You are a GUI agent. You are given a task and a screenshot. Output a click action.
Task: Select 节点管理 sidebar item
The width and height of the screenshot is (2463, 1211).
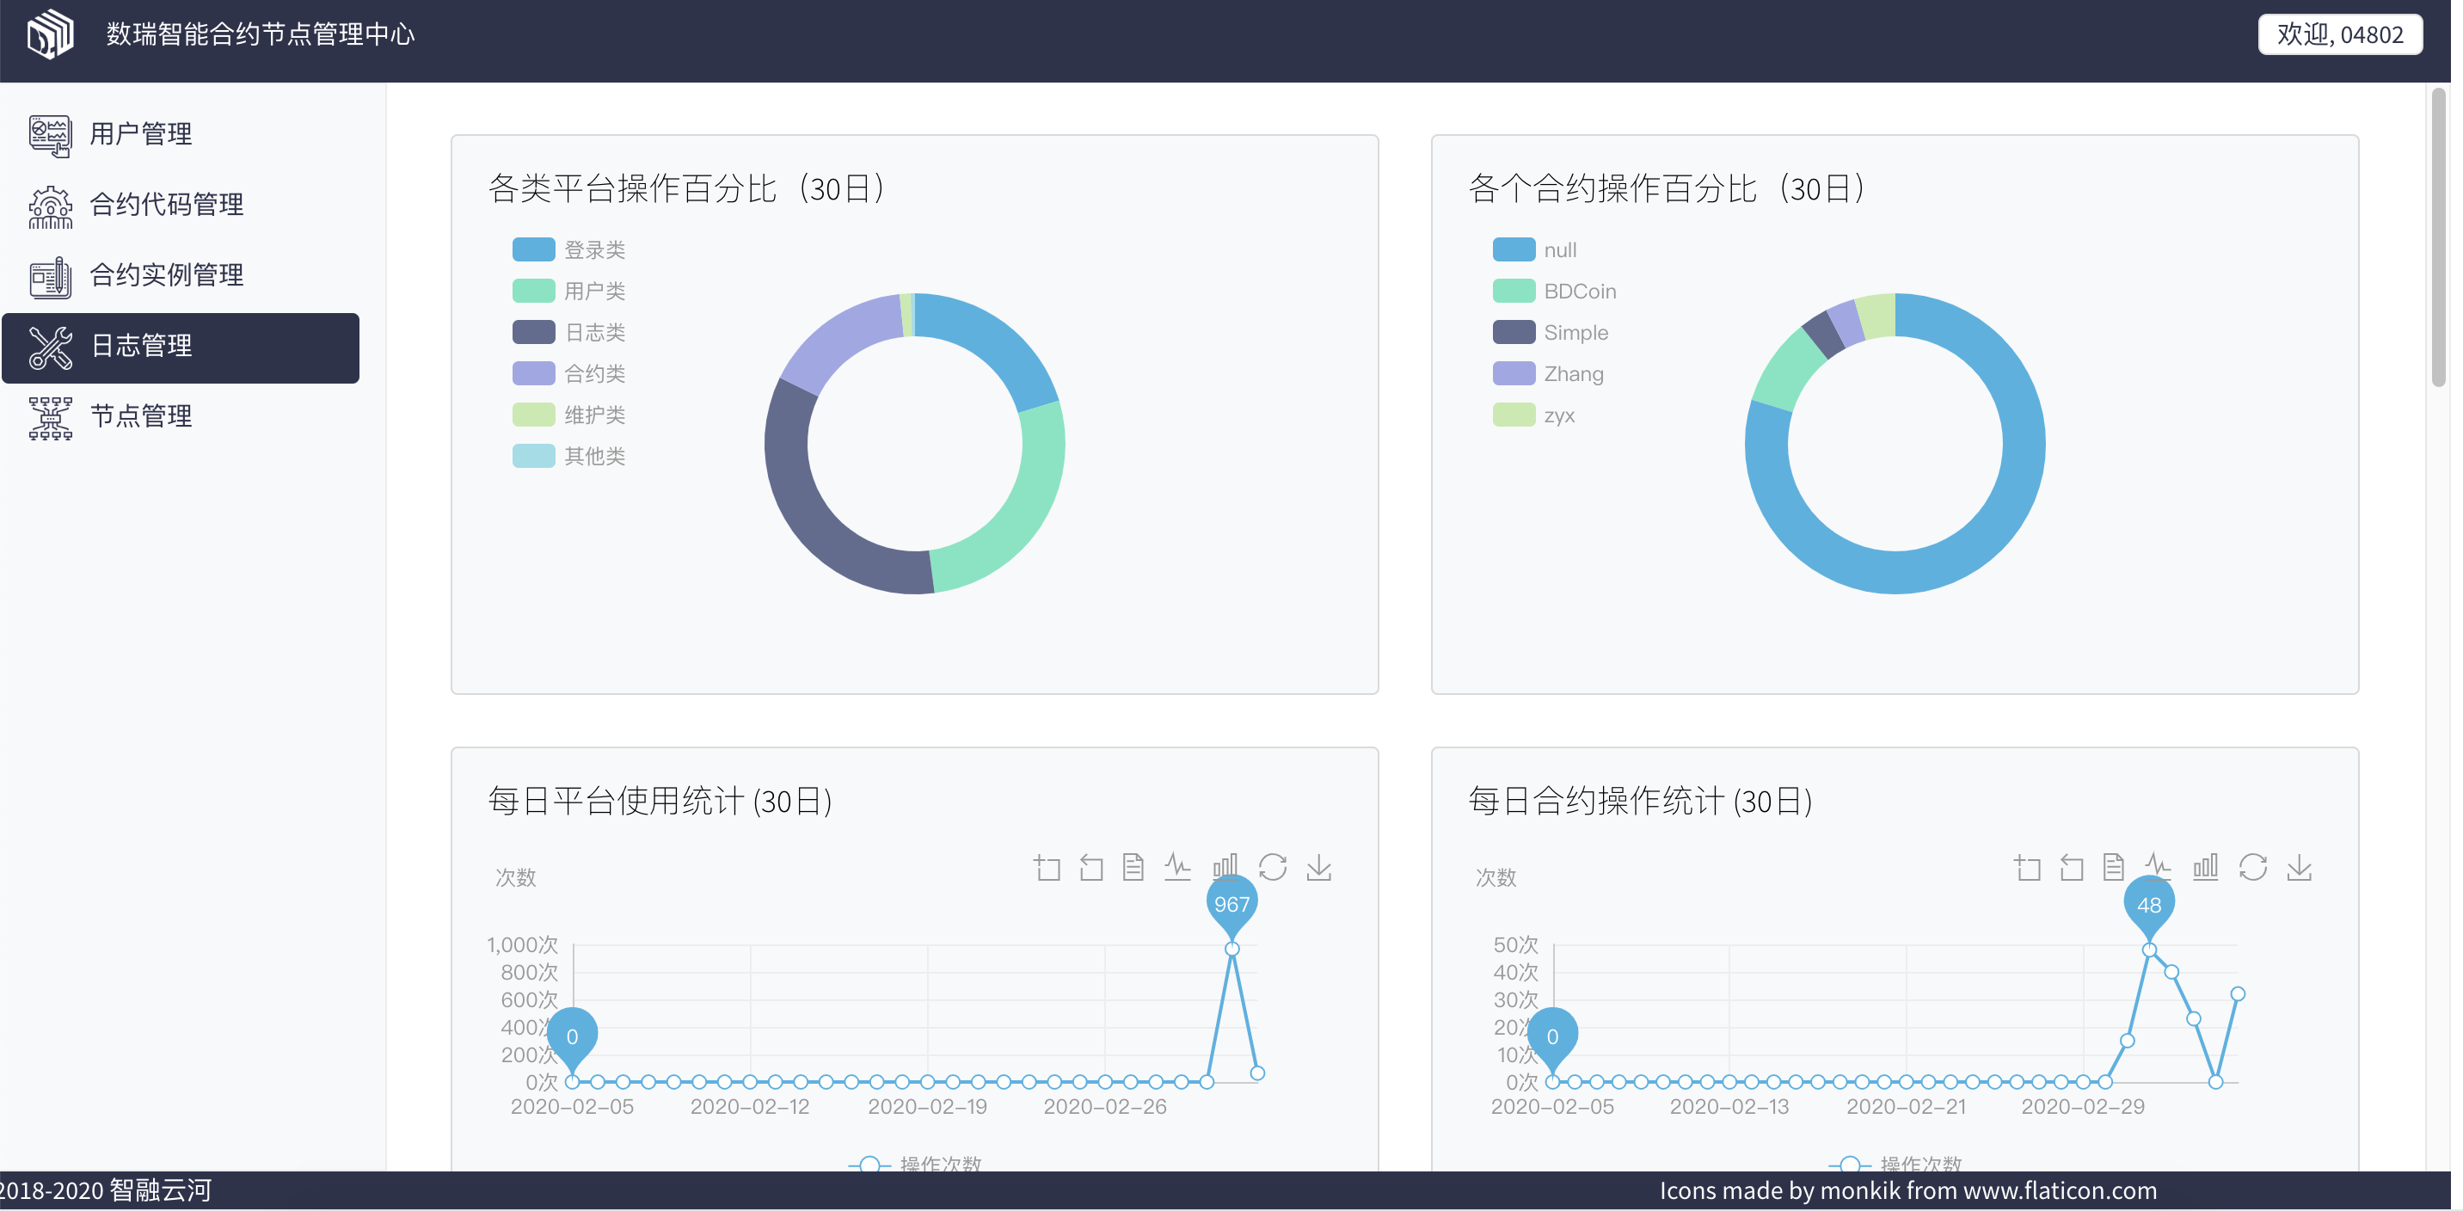tap(140, 416)
